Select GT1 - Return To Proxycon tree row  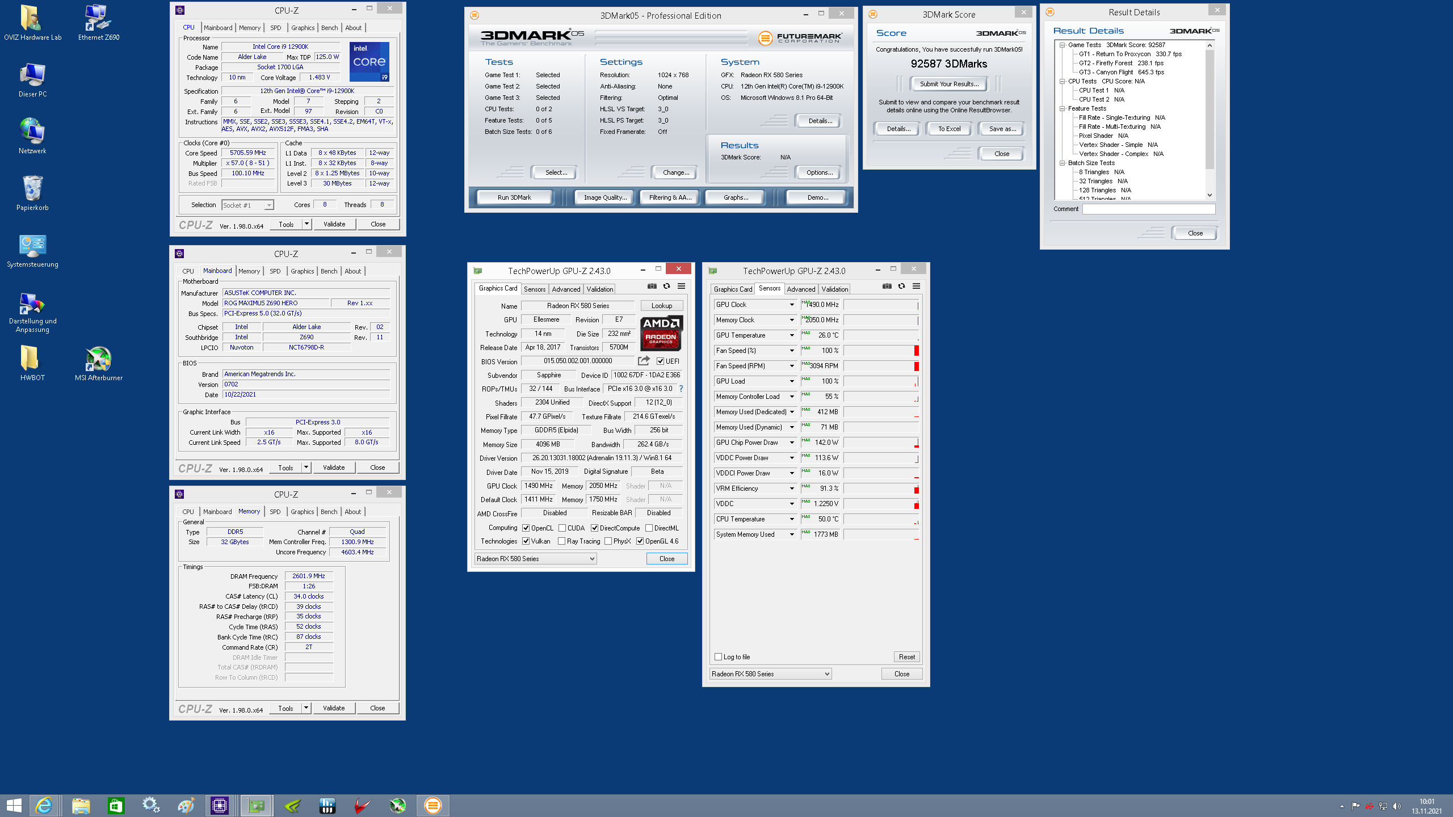click(x=1130, y=54)
